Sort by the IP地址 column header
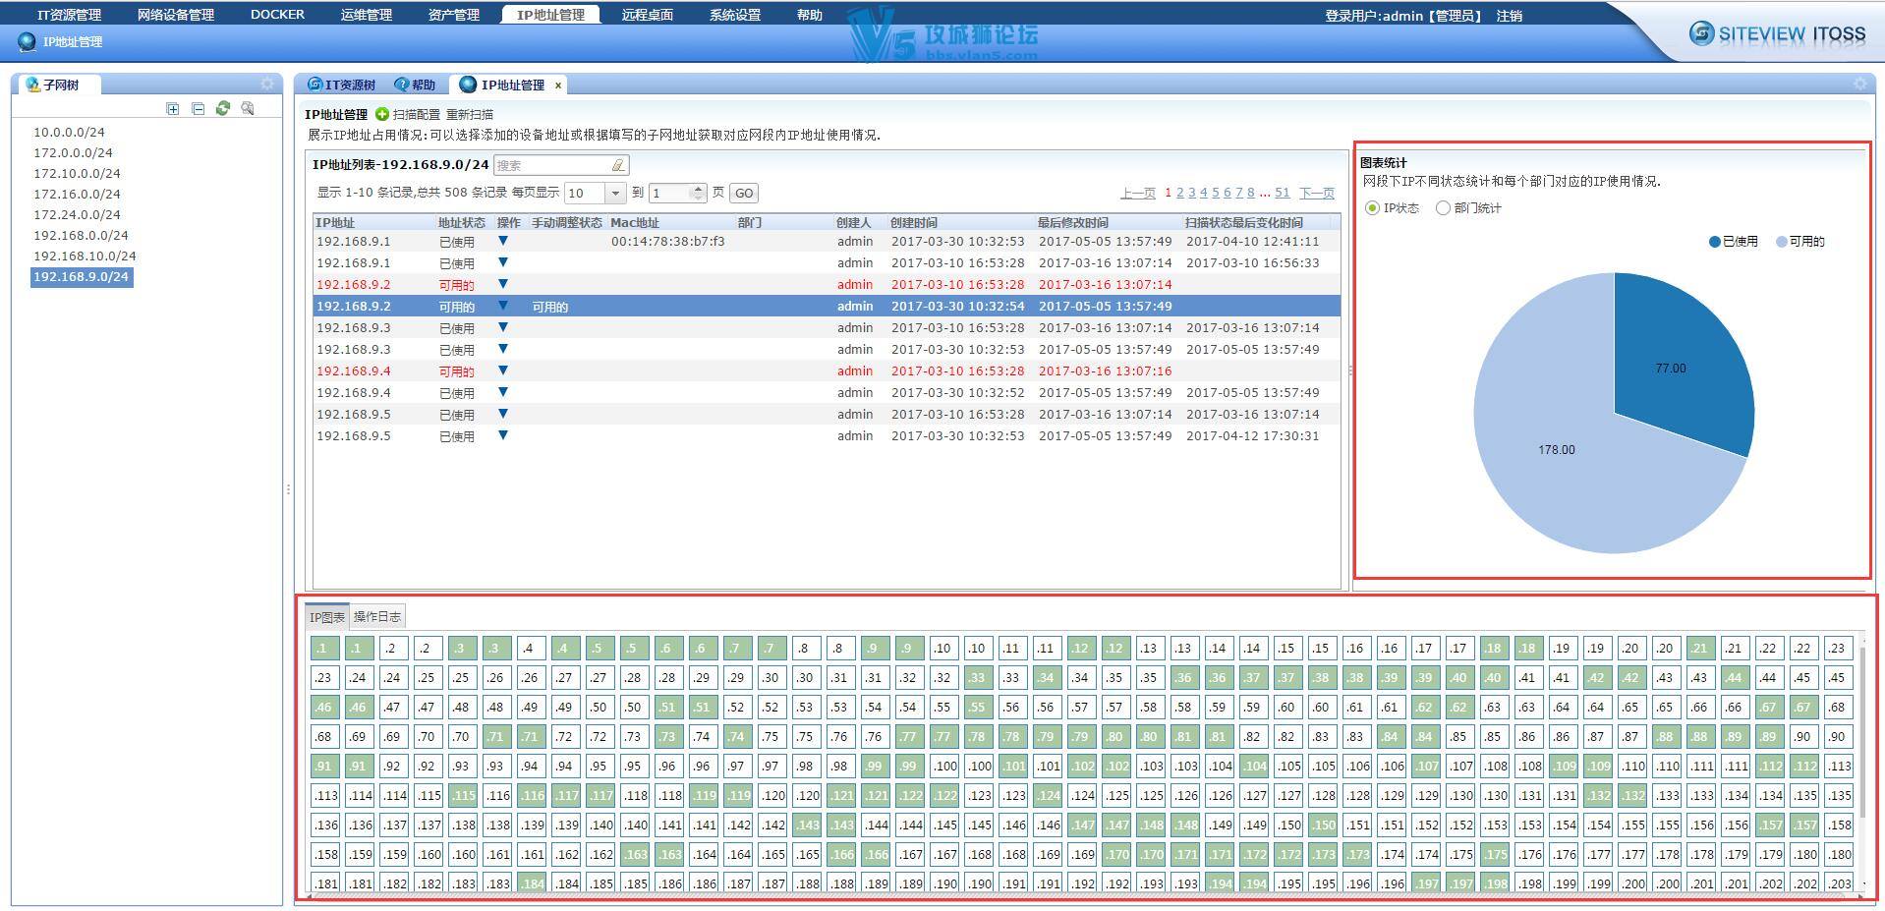The width and height of the screenshot is (1885, 911). [x=335, y=223]
